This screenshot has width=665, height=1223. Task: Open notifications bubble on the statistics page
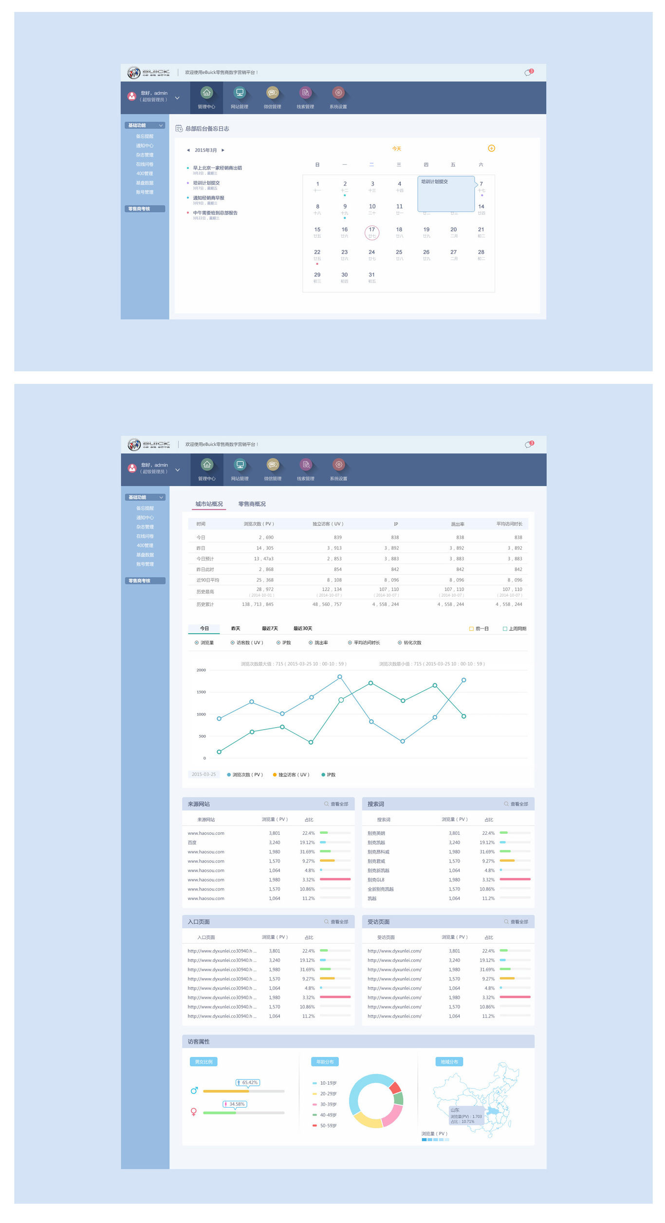tap(529, 444)
